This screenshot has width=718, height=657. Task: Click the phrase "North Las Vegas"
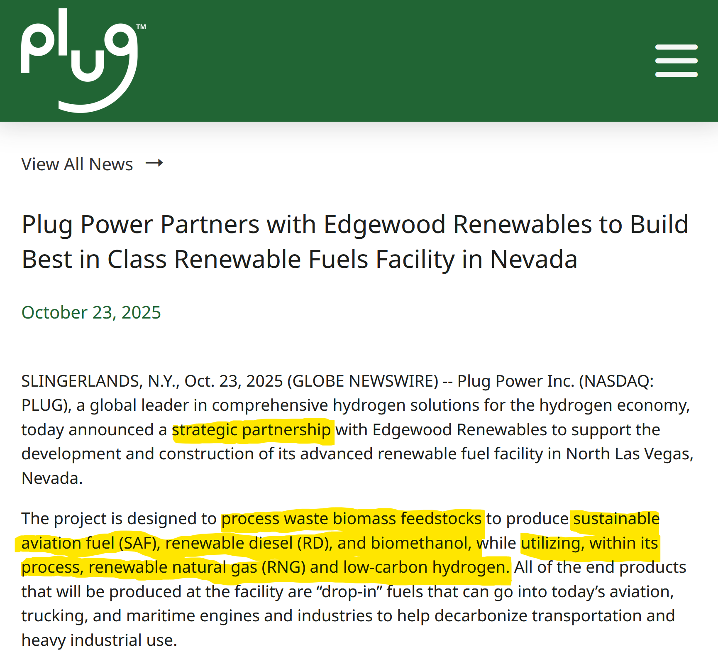627,454
